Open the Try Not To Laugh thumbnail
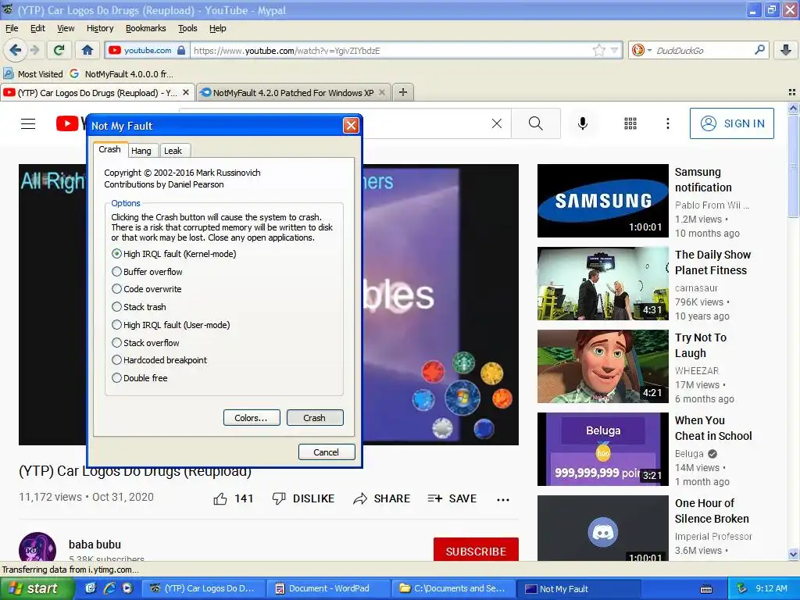Screen dimensions: 800x600 (602, 366)
